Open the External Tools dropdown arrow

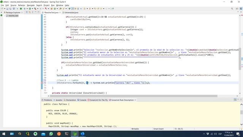(38, 9)
